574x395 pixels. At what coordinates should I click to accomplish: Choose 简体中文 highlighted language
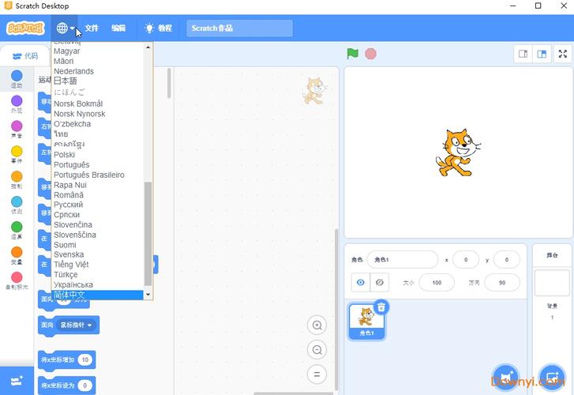(97, 295)
